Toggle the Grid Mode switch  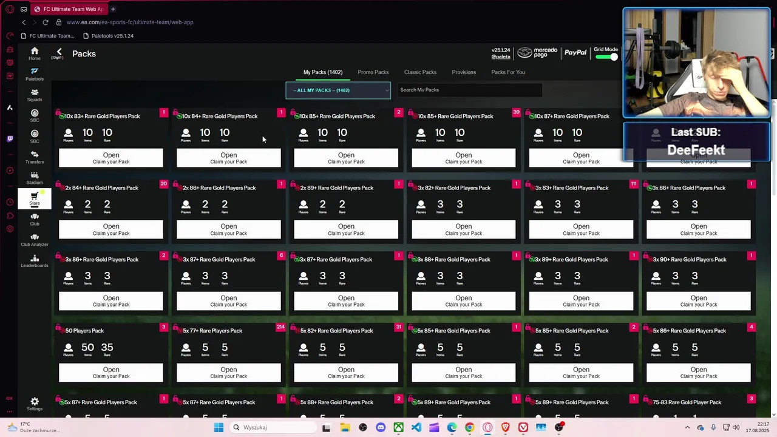[x=606, y=57]
